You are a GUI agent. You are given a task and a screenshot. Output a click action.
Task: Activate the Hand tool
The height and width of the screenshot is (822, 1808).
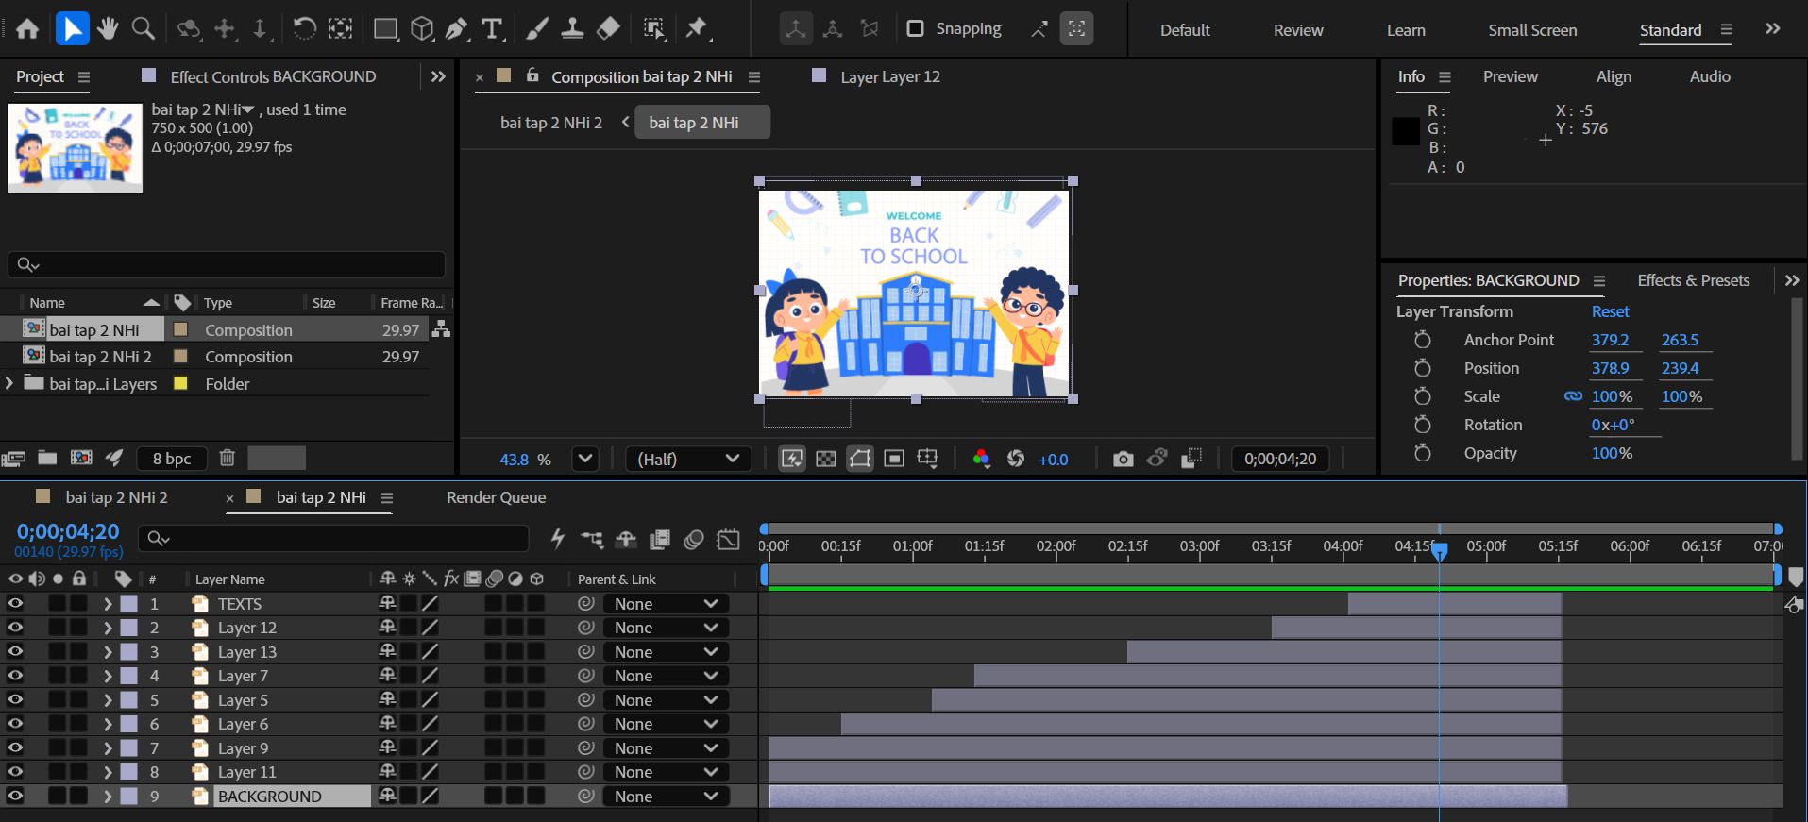tap(108, 29)
